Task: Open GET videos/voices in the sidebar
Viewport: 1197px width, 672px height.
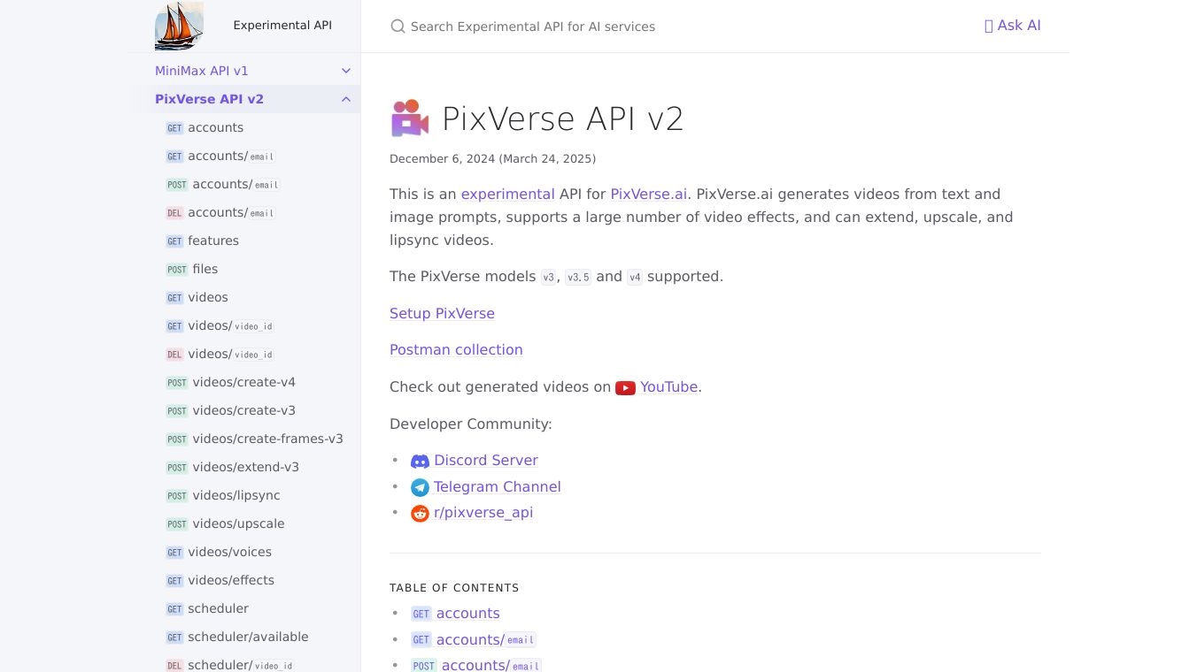Action: (219, 552)
